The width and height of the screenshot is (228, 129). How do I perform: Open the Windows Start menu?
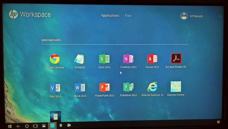pyautogui.click(x=10, y=126)
